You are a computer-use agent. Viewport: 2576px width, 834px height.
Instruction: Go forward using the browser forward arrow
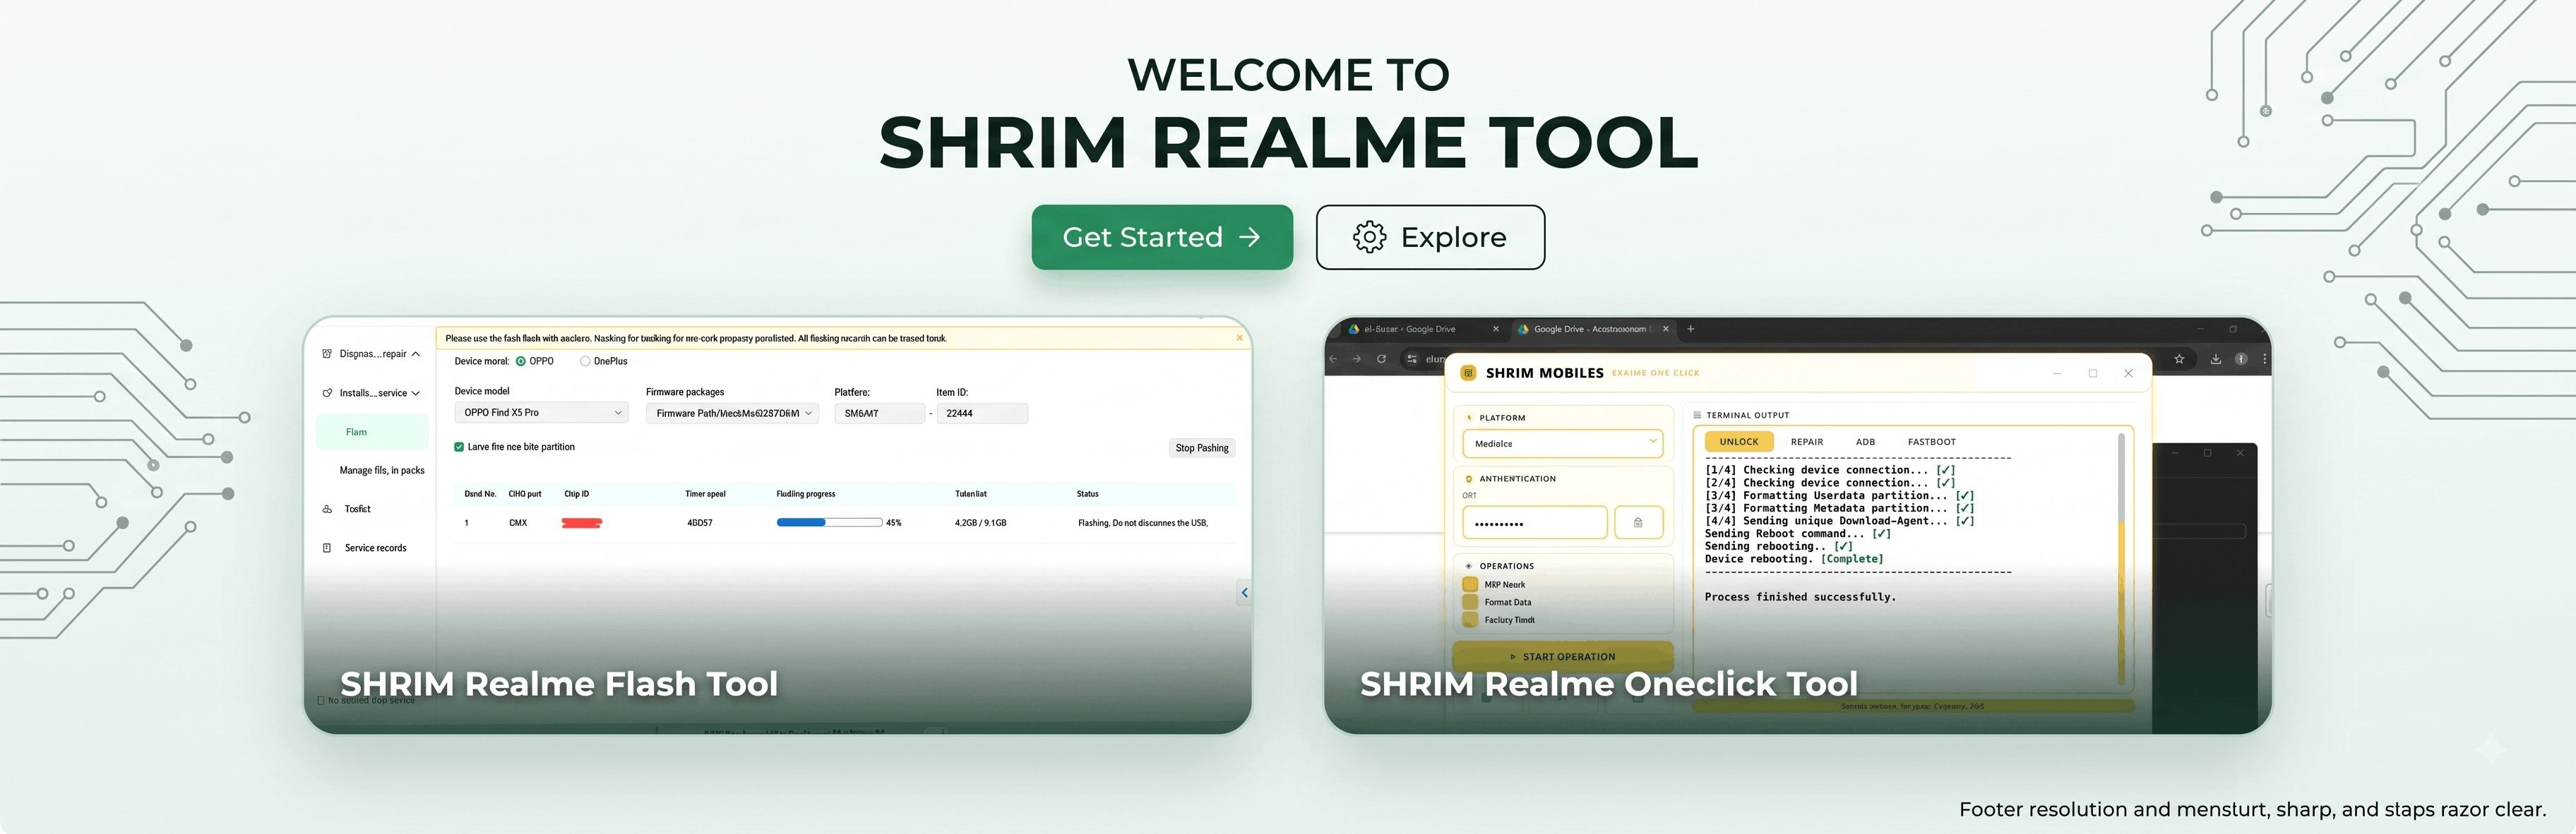[1357, 358]
